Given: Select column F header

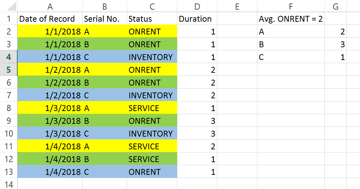Looking at the screenshot, I should coord(291,6).
